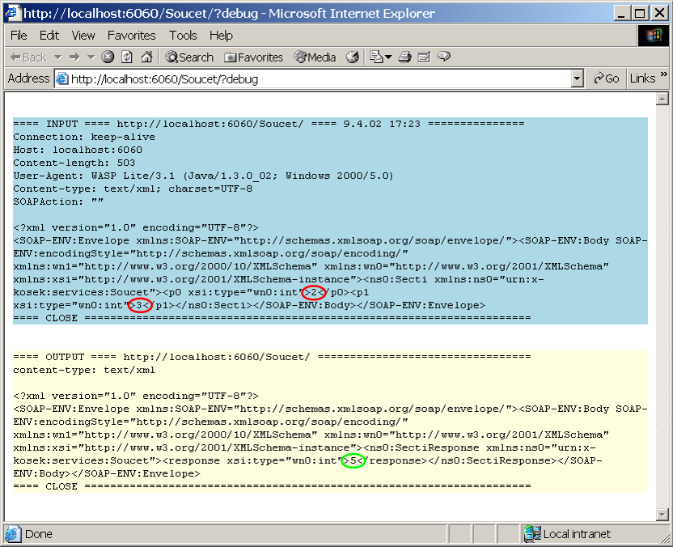Click the page icon in address bar
The image size is (673, 547).
[x=62, y=79]
